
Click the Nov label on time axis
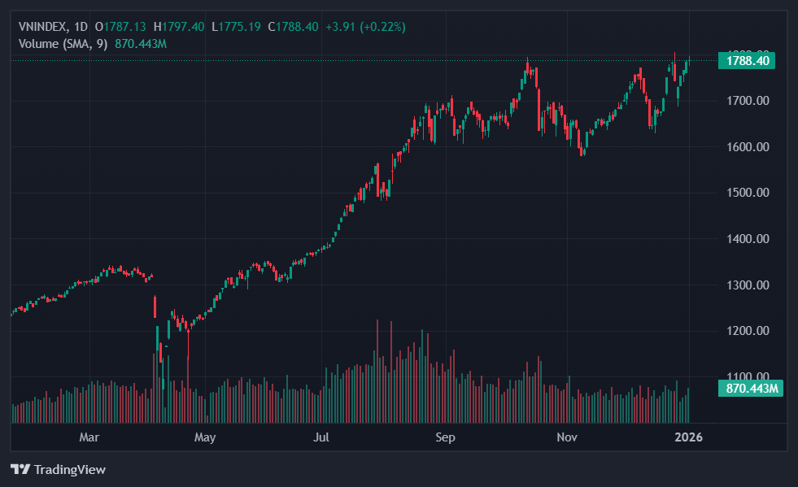tap(567, 437)
